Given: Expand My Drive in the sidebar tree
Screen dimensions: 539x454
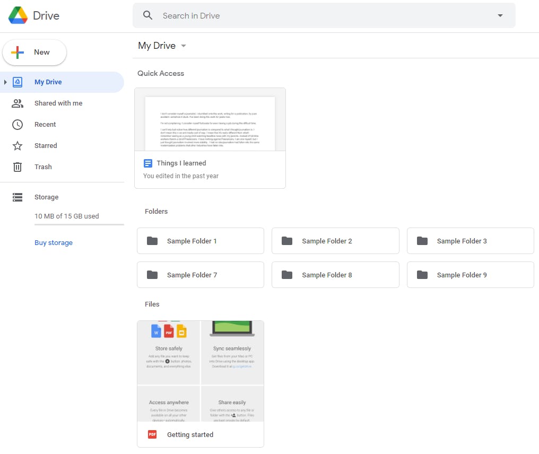Looking at the screenshot, I should pyautogui.click(x=5, y=82).
